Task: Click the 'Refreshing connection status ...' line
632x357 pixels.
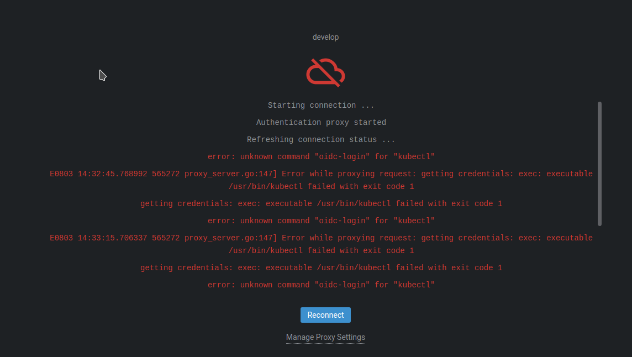Action: (x=321, y=139)
